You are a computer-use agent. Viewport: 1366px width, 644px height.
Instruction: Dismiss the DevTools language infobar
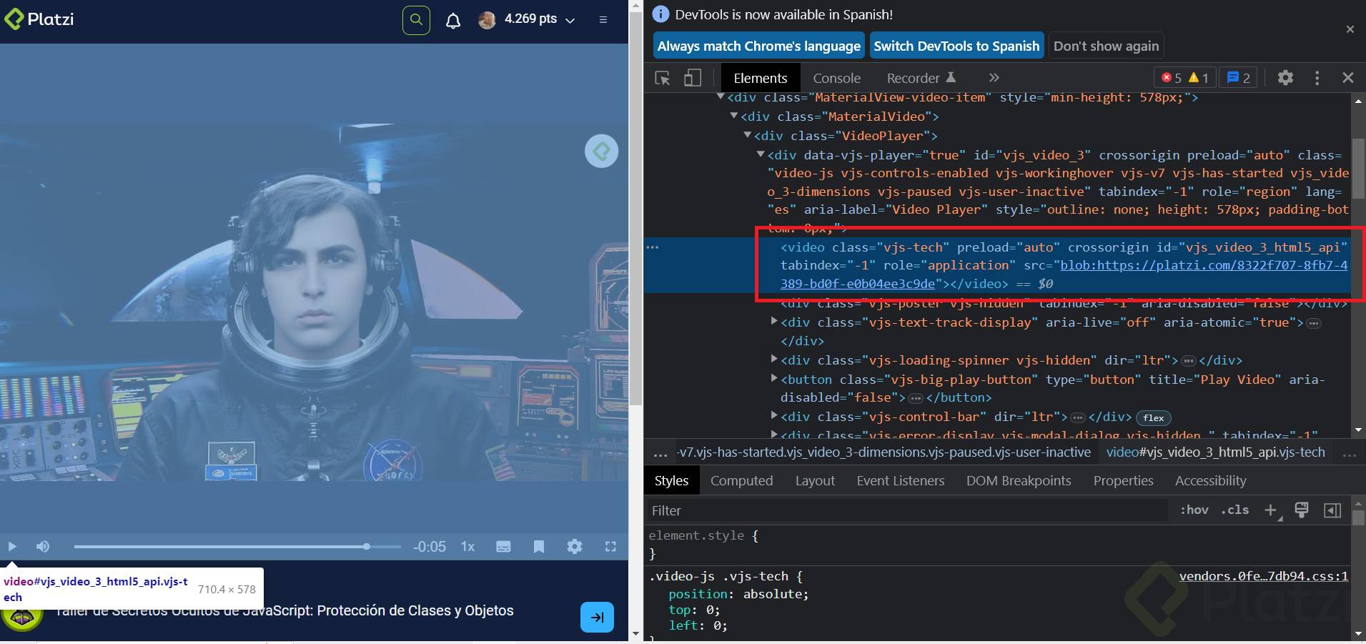(x=1350, y=29)
